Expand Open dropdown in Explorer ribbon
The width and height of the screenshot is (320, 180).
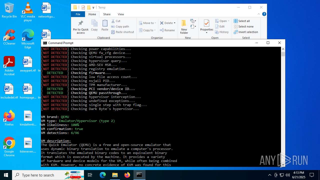coord(228,21)
